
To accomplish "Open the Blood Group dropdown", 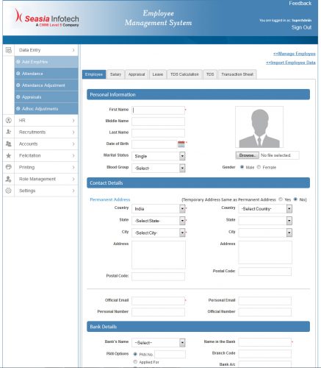I will 159,168.
